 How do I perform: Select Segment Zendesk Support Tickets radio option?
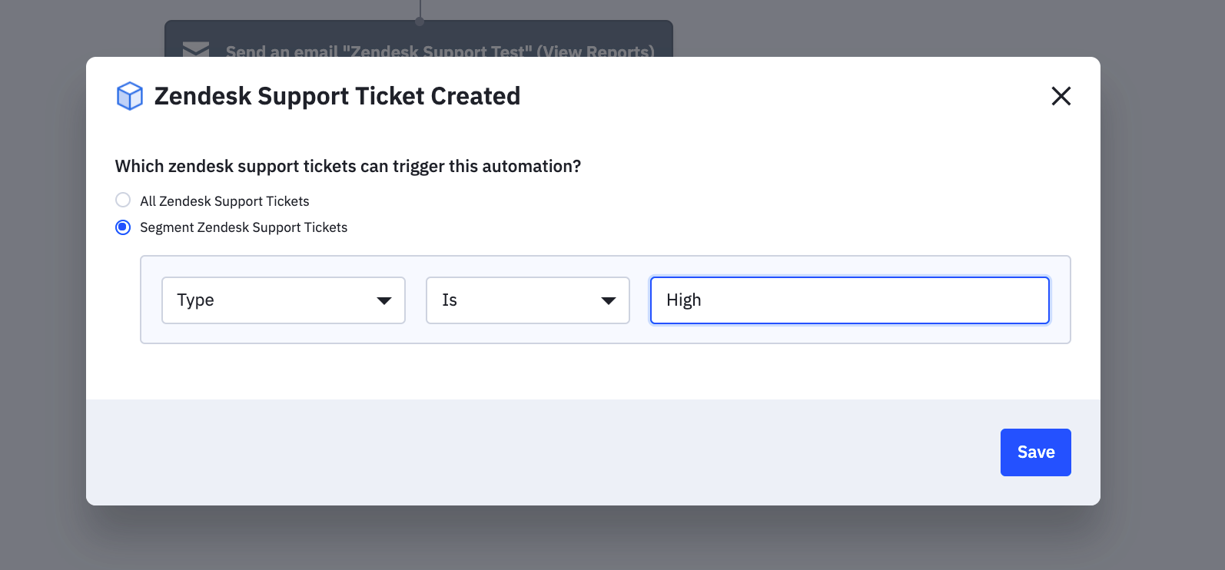tap(123, 227)
